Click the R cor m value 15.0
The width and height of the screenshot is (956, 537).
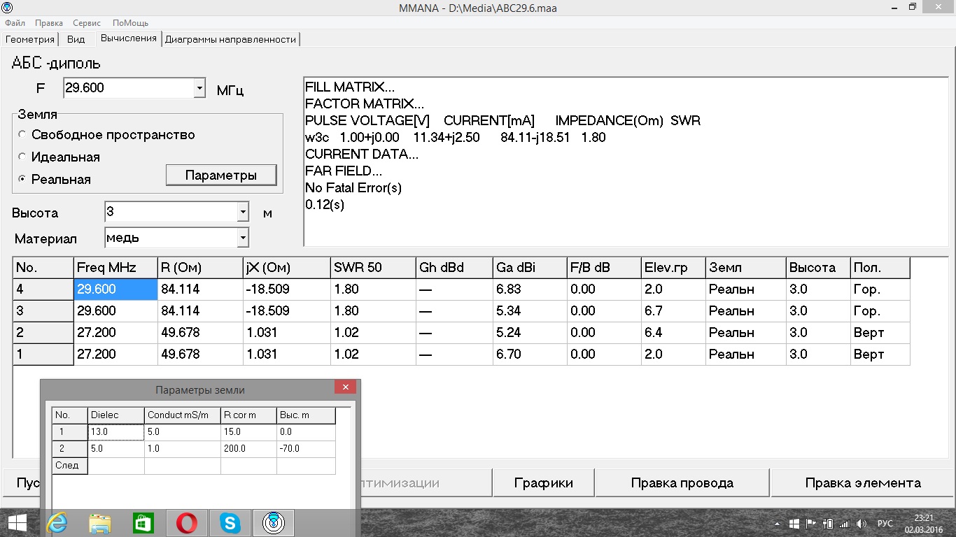(248, 432)
